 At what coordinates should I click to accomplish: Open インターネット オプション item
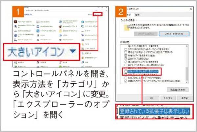pyautogui.click(x=89, y=26)
